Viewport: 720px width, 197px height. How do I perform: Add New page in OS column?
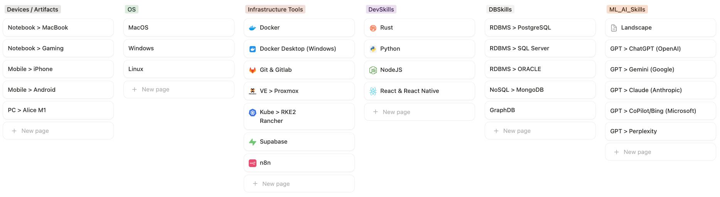(179, 89)
